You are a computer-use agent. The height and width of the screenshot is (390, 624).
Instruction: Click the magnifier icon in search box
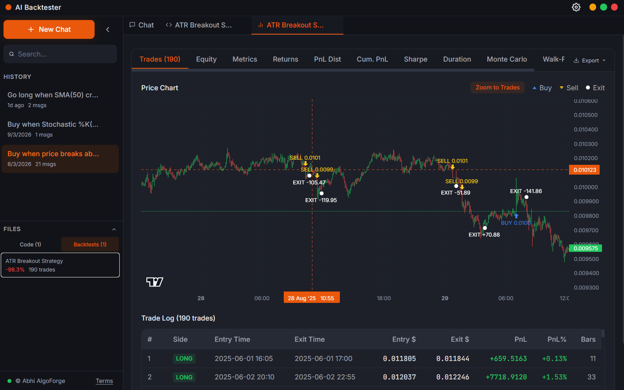click(12, 54)
